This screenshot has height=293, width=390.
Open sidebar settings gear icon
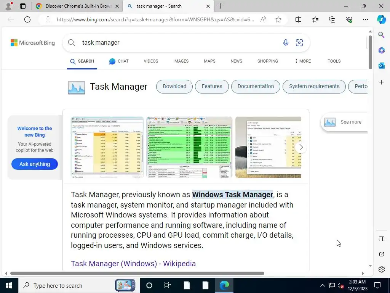click(381, 269)
